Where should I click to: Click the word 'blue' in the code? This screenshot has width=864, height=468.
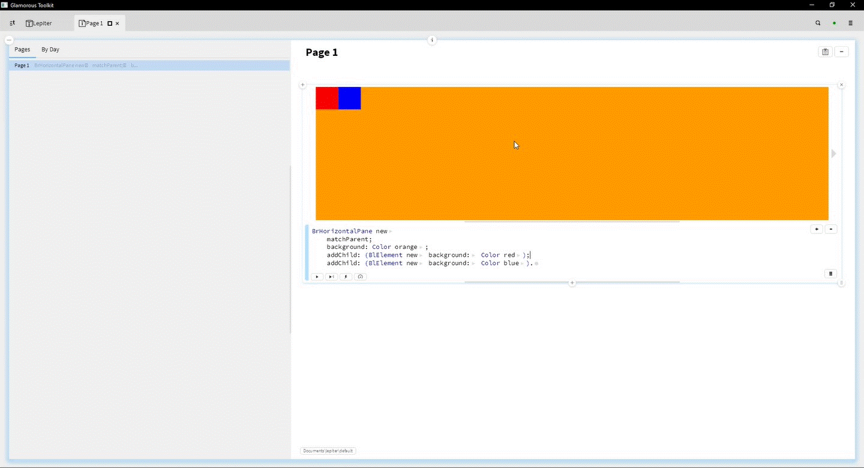coord(511,263)
